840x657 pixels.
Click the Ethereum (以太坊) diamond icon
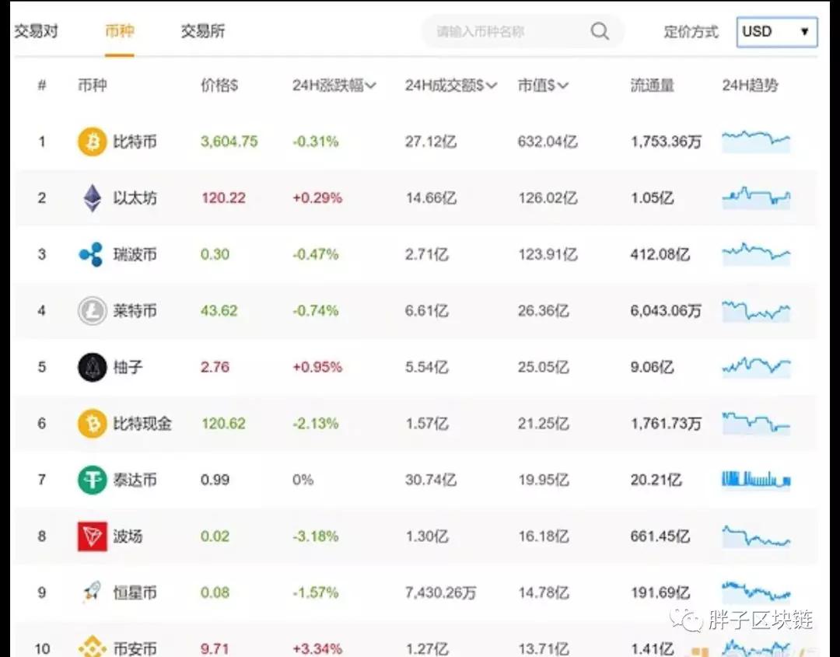(x=92, y=198)
